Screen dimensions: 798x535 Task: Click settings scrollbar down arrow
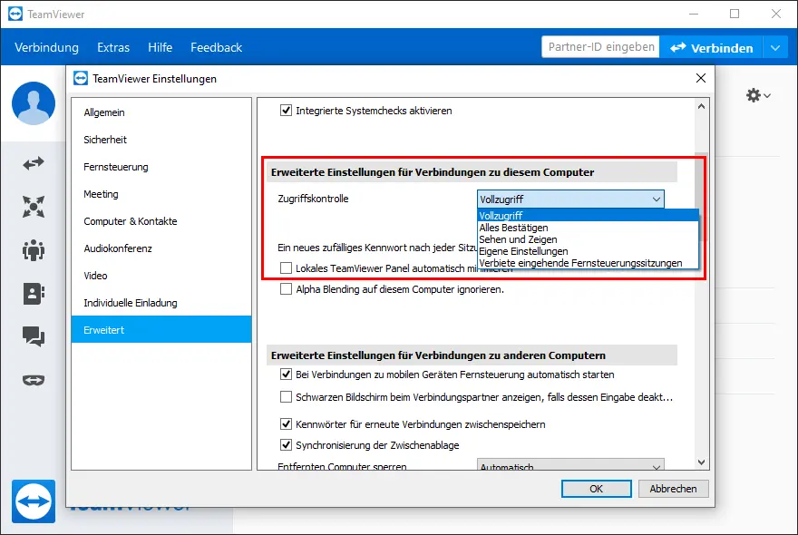(x=701, y=462)
